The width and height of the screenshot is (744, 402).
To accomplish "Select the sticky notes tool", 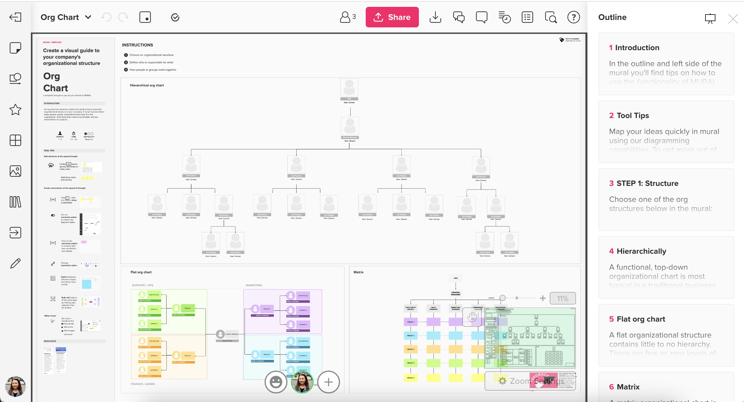I will point(15,48).
